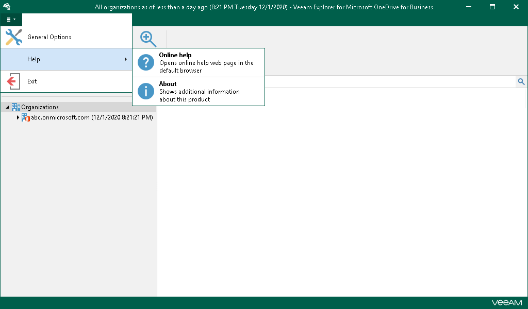The height and width of the screenshot is (309, 528).
Task: Close the Veeam Explorer window
Action: [516, 7]
